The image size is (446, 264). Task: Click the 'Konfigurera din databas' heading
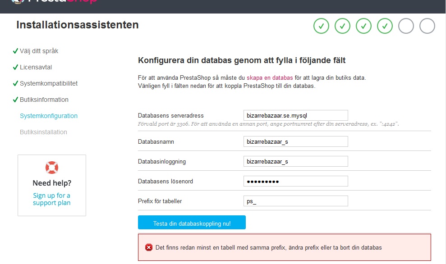242,60
